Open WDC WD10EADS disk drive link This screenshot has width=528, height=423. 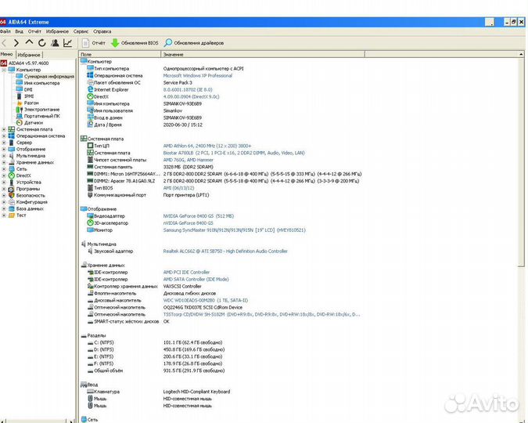pos(206,300)
